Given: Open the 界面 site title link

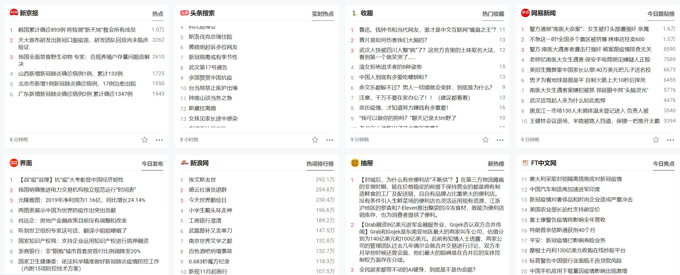Looking at the screenshot, I should click(x=26, y=163).
